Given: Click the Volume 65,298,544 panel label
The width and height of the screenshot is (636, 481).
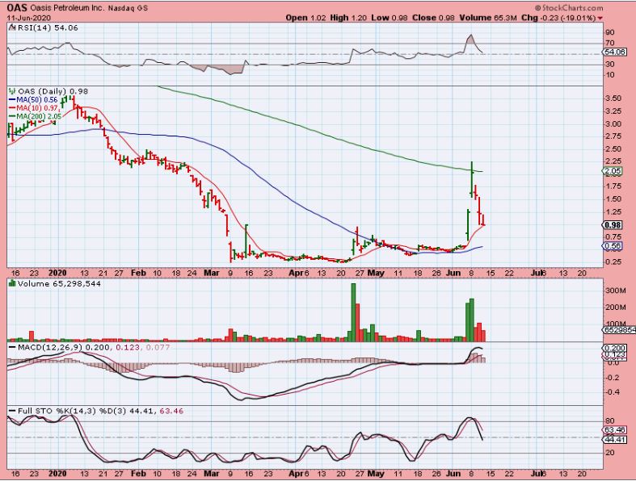Looking at the screenshot, I should click(59, 283).
